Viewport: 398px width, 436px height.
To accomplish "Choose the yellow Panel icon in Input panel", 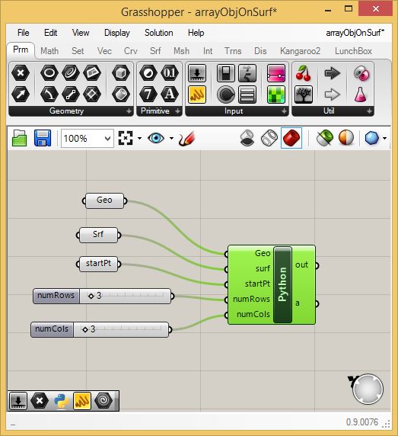I will [x=197, y=95].
